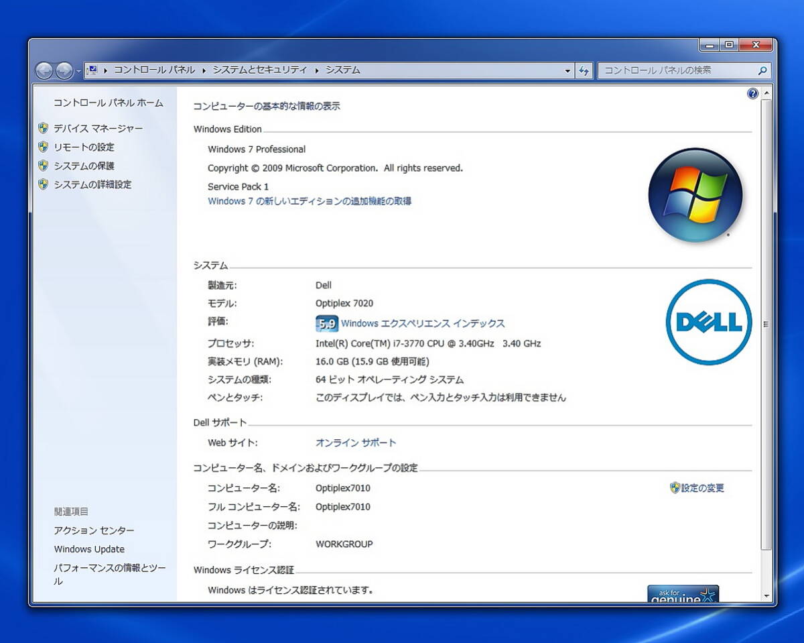The width and height of the screenshot is (804, 643).
Task: Open デバイス マネージャー link
Action: 98,128
